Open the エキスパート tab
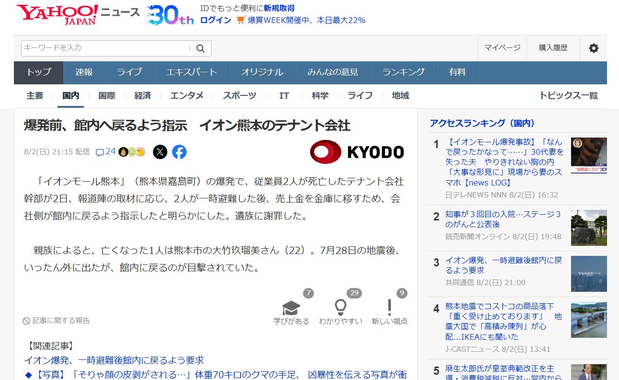Screen dimensions: 619x380 pos(192,72)
